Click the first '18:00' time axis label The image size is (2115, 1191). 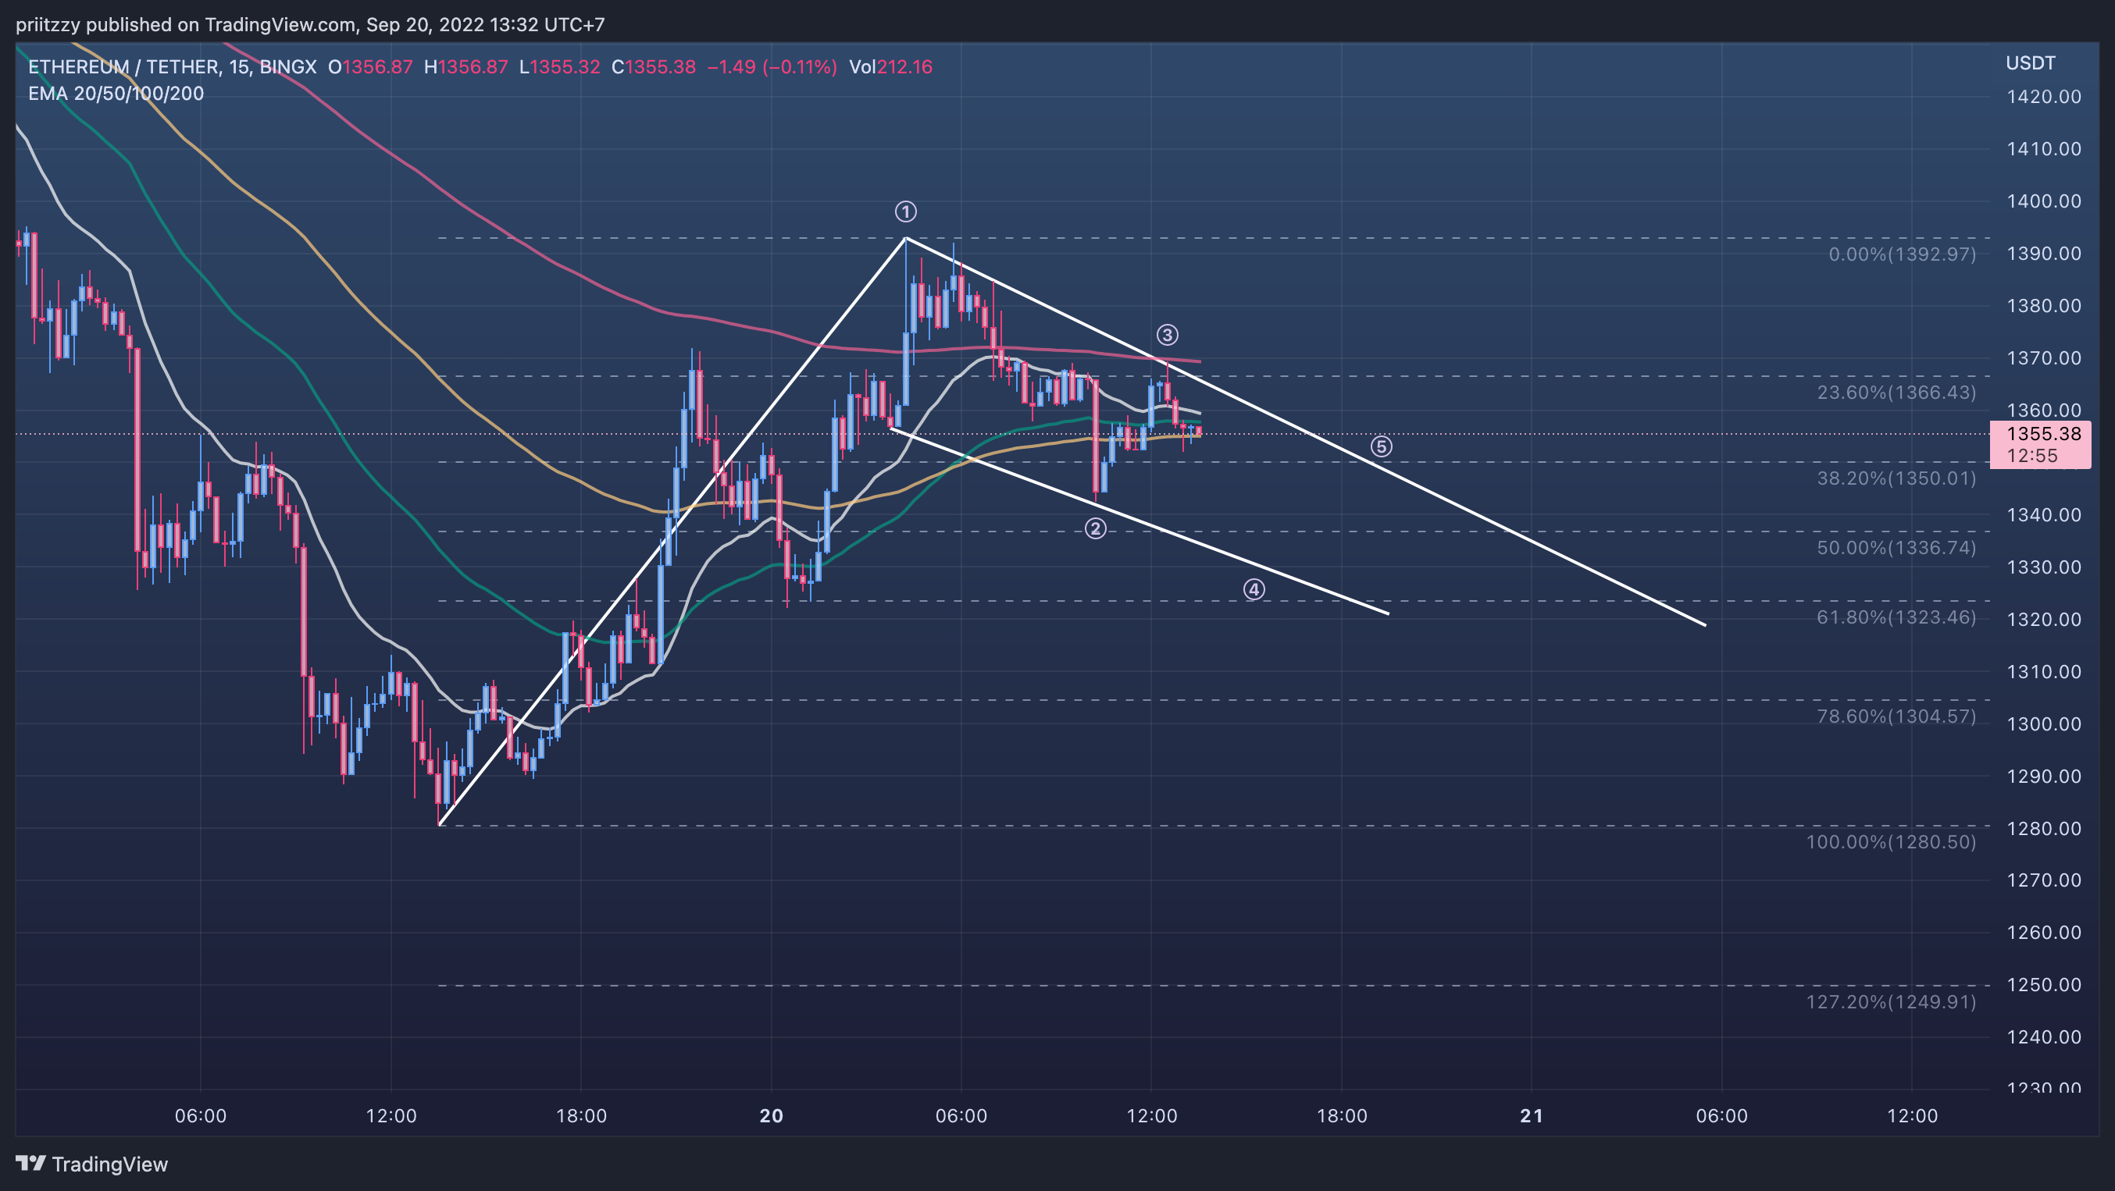click(581, 1115)
